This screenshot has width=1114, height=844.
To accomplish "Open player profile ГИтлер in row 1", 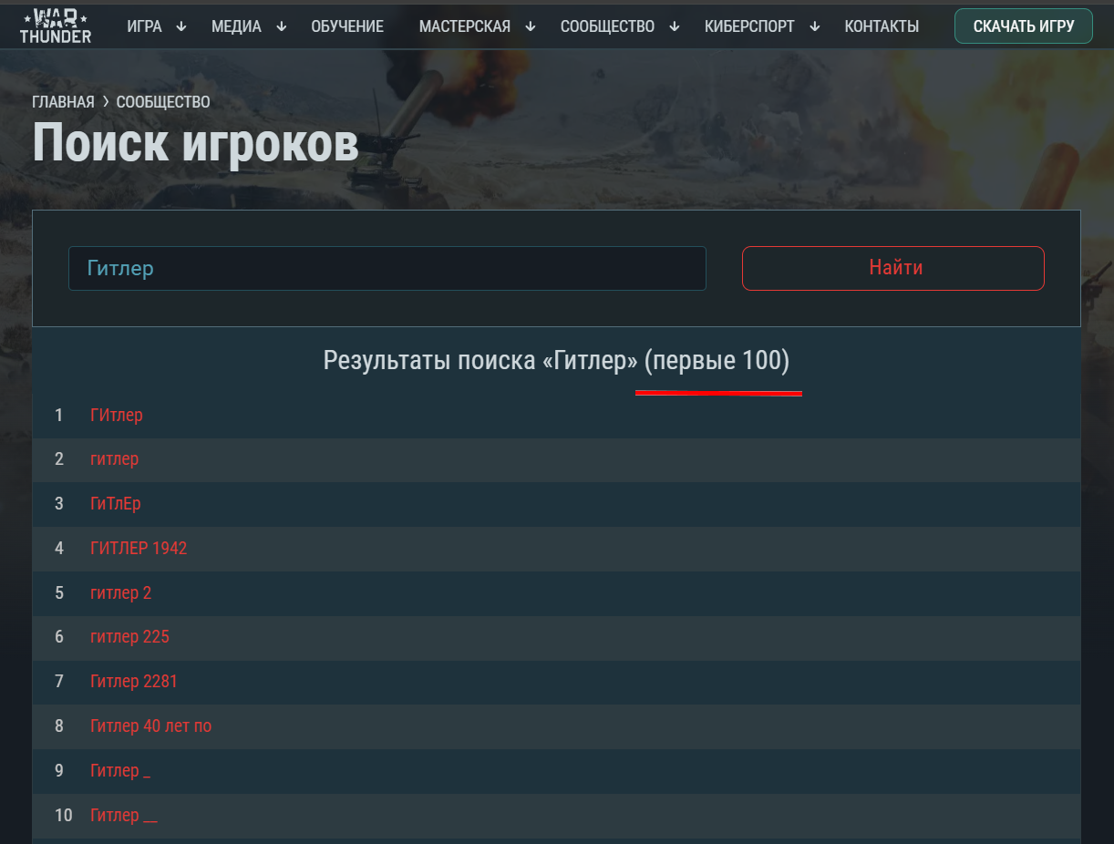I will tap(117, 415).
